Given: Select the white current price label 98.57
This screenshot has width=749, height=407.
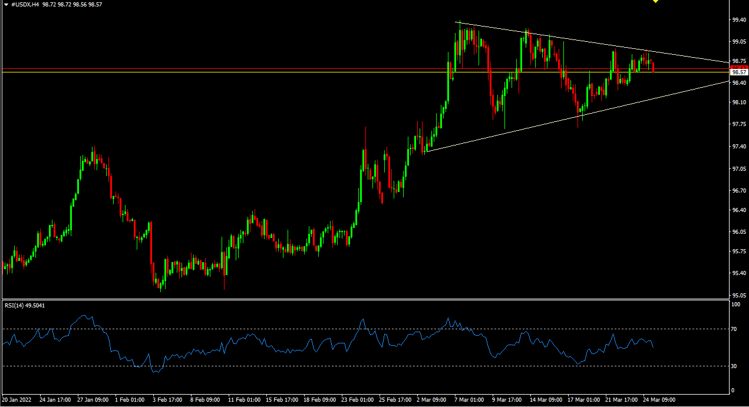Looking at the screenshot, I should [738, 71].
